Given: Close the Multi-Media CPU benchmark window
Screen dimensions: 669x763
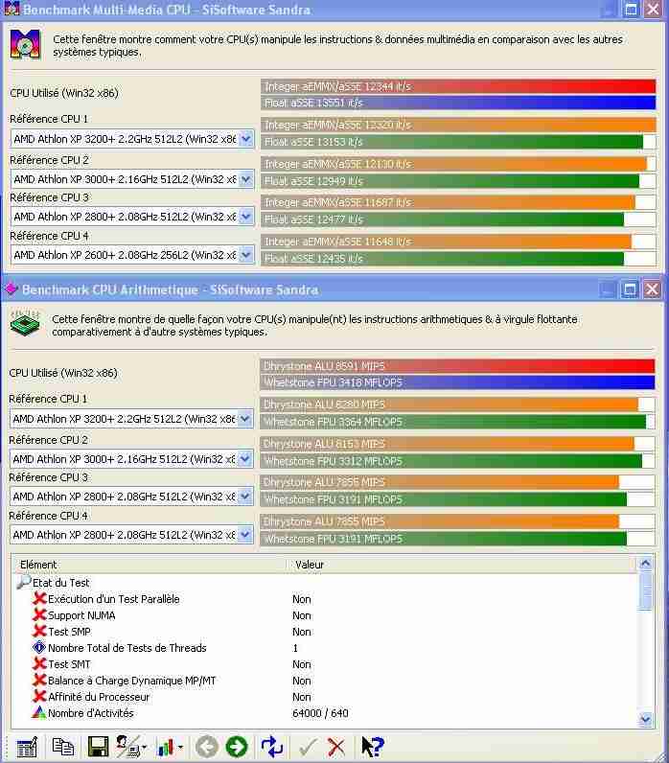Looking at the screenshot, I should pos(653,10).
